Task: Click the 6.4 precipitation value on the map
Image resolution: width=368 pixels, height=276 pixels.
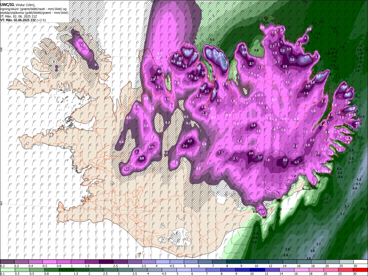Action: click(x=221, y=55)
